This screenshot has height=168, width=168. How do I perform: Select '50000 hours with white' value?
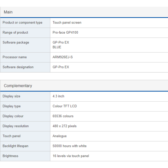(69, 146)
